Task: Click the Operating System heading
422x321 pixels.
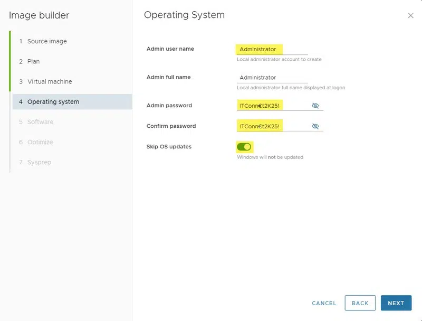Action: click(184, 15)
